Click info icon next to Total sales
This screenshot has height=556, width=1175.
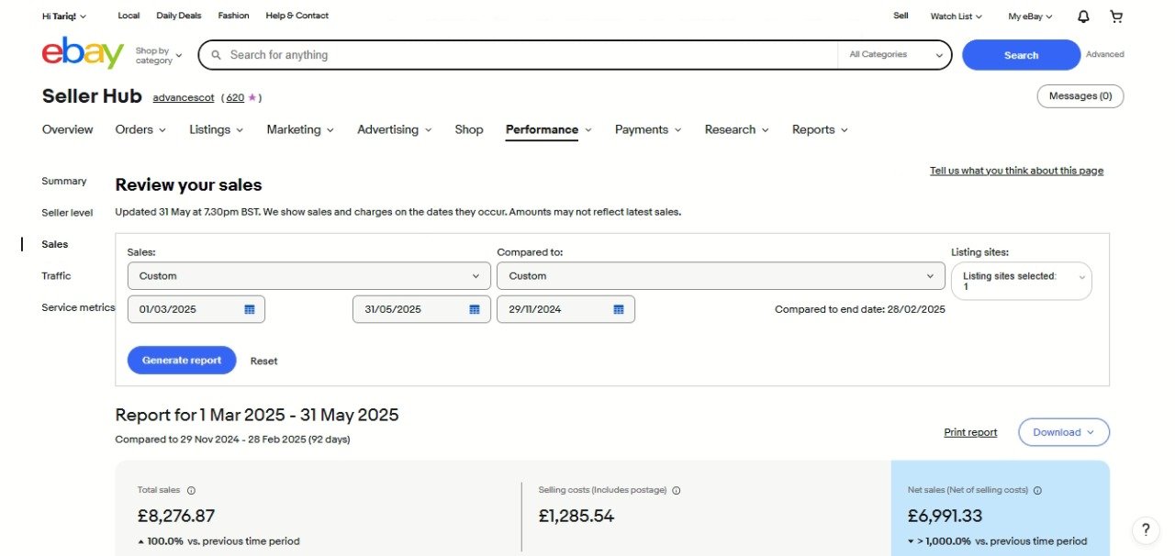pos(191,491)
